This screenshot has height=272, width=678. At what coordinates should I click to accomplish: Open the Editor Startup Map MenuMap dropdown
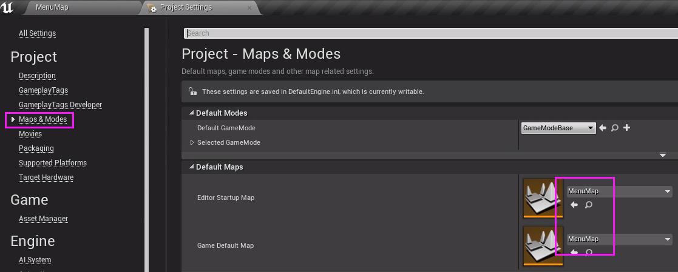coord(619,191)
